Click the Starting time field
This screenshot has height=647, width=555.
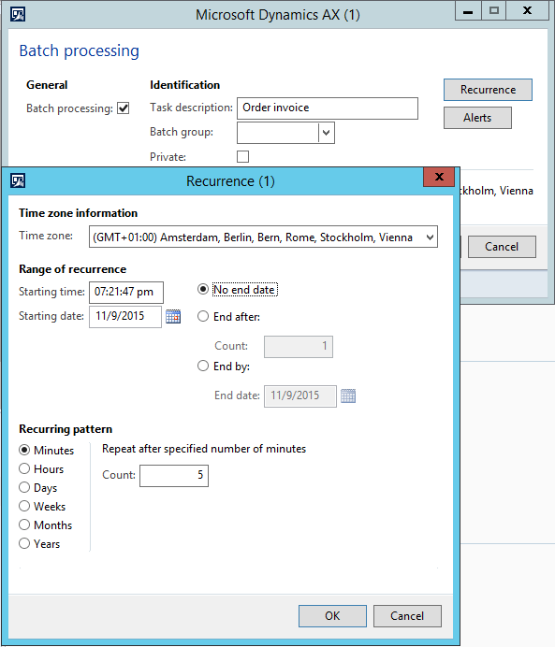[126, 292]
